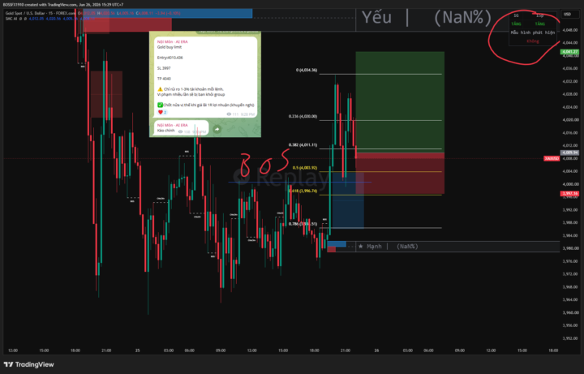Image resolution: width=584 pixels, height=374 pixels.
Task: Click the 'Entry:4010.436' line in the message
Action: (x=170, y=58)
